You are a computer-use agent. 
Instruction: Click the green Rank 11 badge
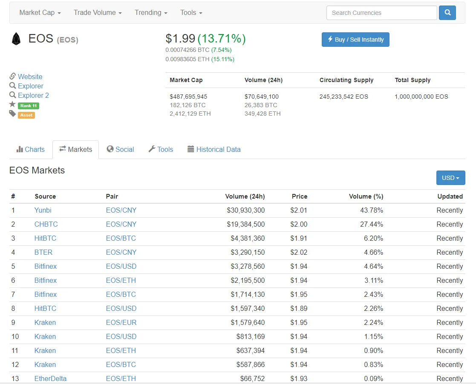pos(29,106)
